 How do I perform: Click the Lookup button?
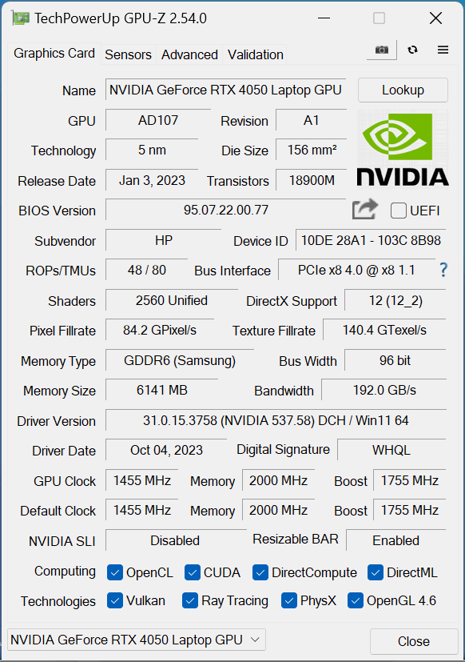(x=403, y=90)
